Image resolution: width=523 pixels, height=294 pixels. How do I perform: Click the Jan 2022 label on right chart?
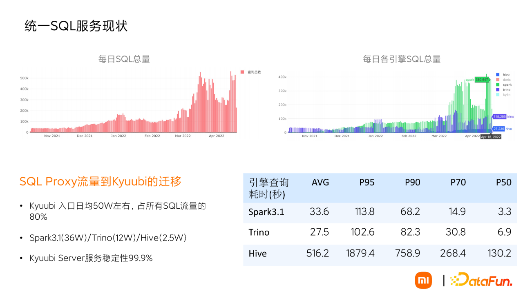point(375,136)
